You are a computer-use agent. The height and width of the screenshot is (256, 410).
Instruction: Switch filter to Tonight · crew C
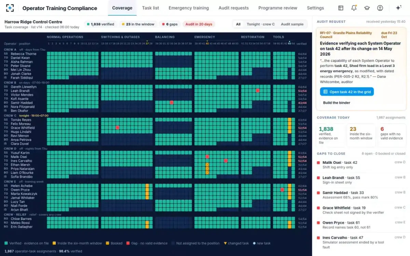point(261,24)
